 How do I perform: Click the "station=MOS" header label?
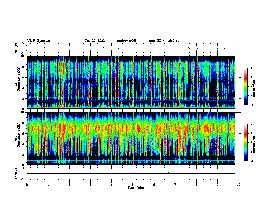click(126, 41)
